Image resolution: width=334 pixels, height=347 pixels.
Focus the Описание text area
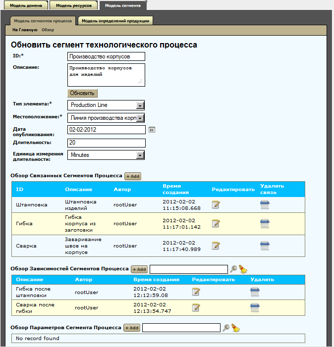point(107,75)
